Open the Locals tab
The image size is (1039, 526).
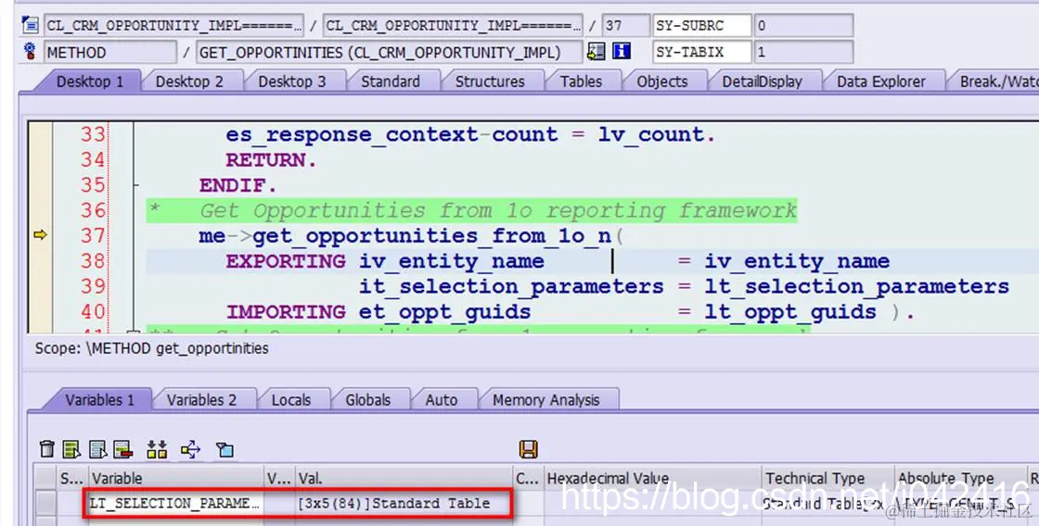[291, 400]
